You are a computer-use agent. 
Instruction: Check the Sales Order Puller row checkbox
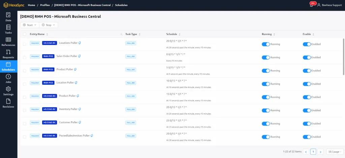(24, 57)
